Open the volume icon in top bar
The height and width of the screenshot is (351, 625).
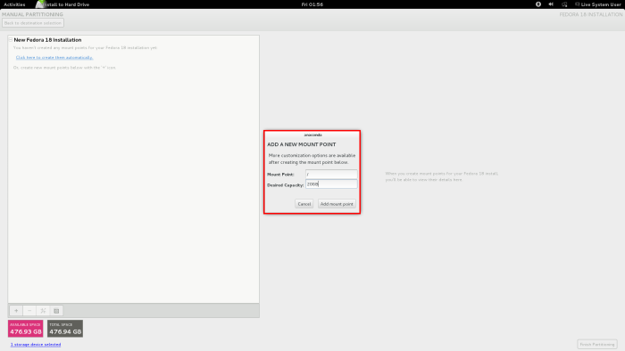pos(551,4)
